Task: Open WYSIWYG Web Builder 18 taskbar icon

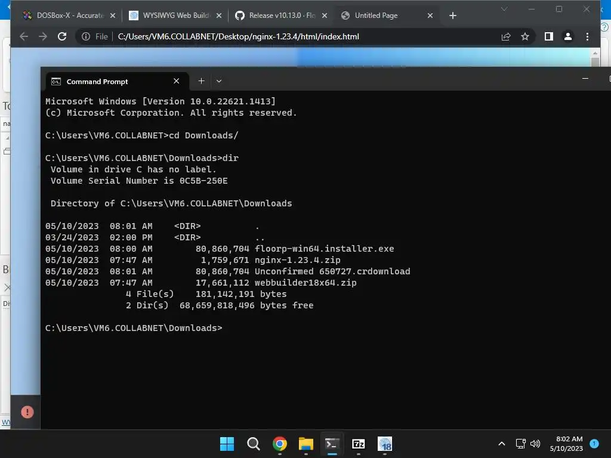Action: [385, 444]
